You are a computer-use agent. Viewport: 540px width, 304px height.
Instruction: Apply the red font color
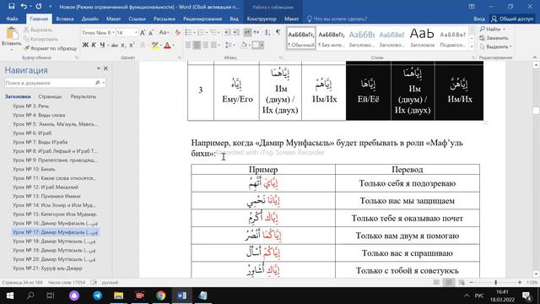click(x=167, y=45)
